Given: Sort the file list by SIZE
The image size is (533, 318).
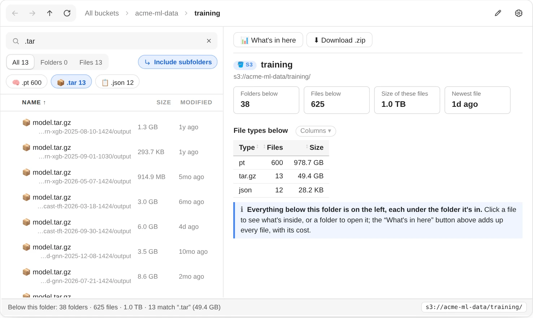Looking at the screenshot, I should point(164,103).
